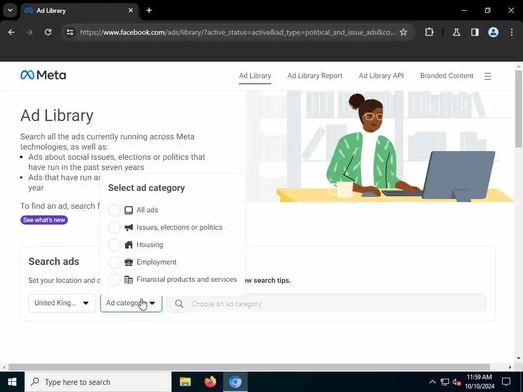The image size is (523, 392).
Task: Show hidden system tray icons
Action: 432,382
